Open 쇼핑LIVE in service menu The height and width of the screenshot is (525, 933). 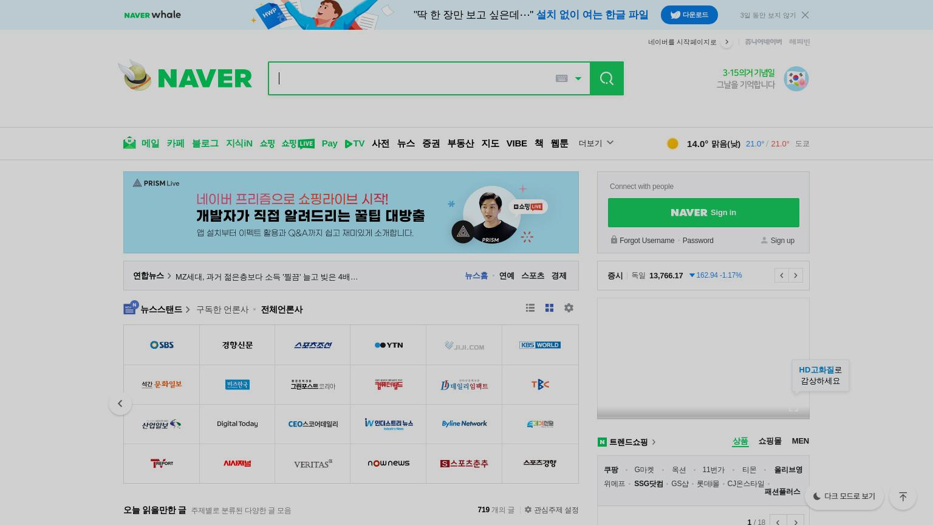point(298,143)
